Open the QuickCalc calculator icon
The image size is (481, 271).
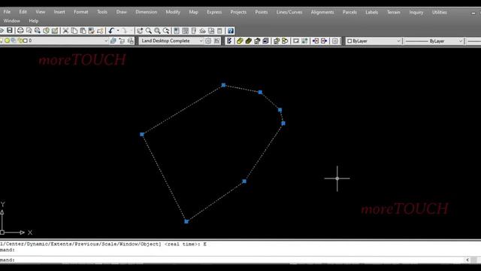tap(219, 30)
